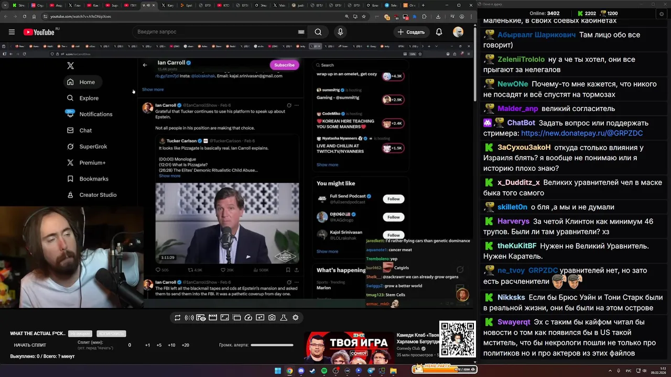Open the YouTube account avatar menu
Viewport: 671px width, 377px height.
click(x=458, y=32)
